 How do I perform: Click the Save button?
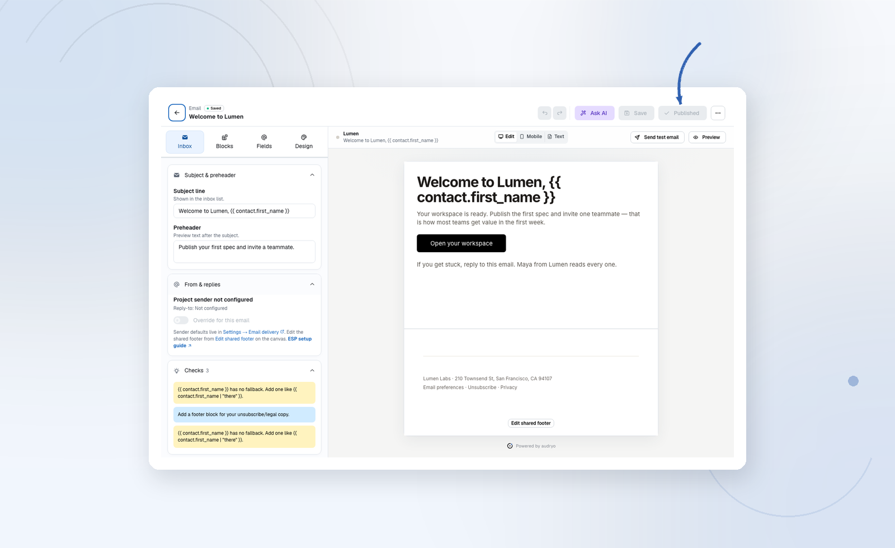(636, 113)
